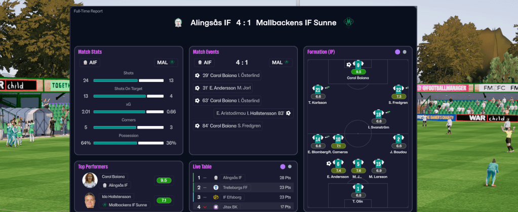The image size is (518, 212).
Task: Switch Formation panel to the grey dot view
Action: tap(405, 52)
